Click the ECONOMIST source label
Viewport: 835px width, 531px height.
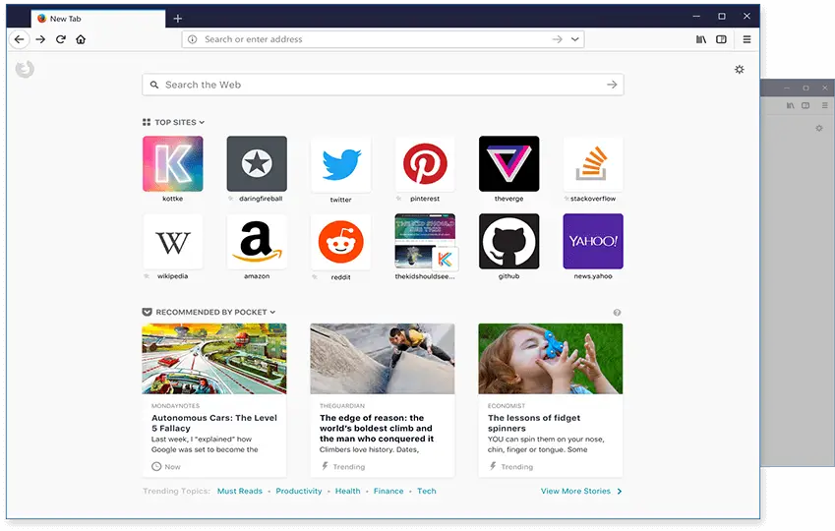coord(506,406)
